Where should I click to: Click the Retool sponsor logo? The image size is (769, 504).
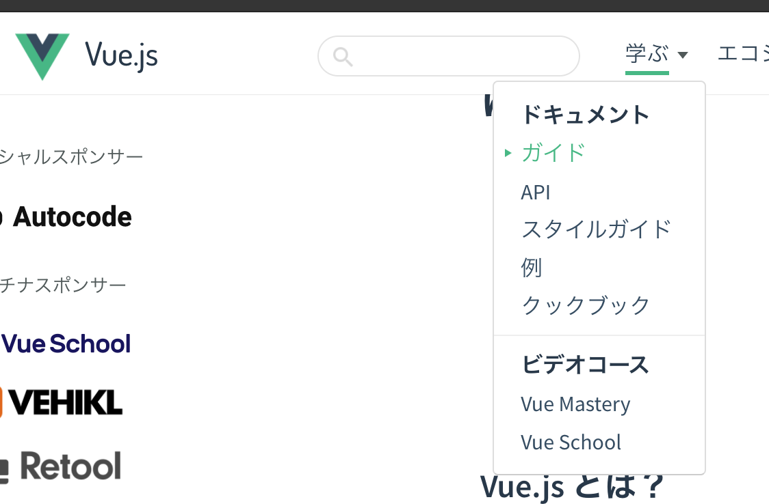pos(62,465)
